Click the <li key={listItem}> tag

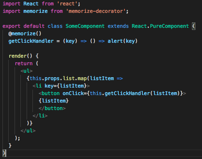coord(61,86)
